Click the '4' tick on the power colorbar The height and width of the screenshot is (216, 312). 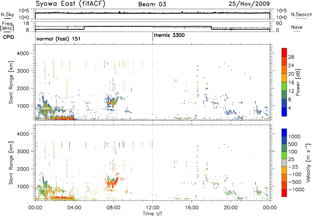pyautogui.click(x=290, y=108)
